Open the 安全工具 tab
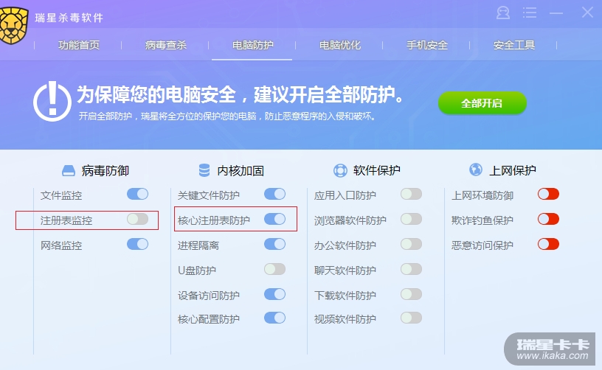602x370 pixels. click(x=514, y=45)
